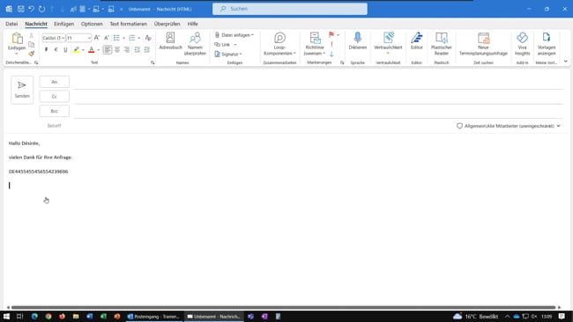Center the paragraph text
Viewport: 573px width, 322px height.
tap(117, 49)
